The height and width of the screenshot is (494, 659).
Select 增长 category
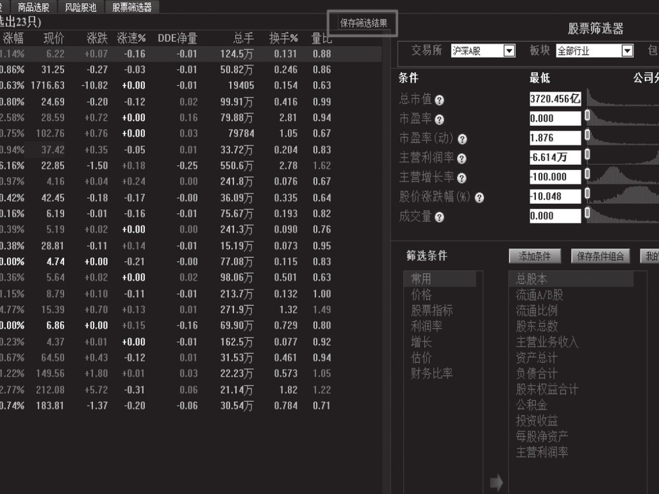coord(422,342)
